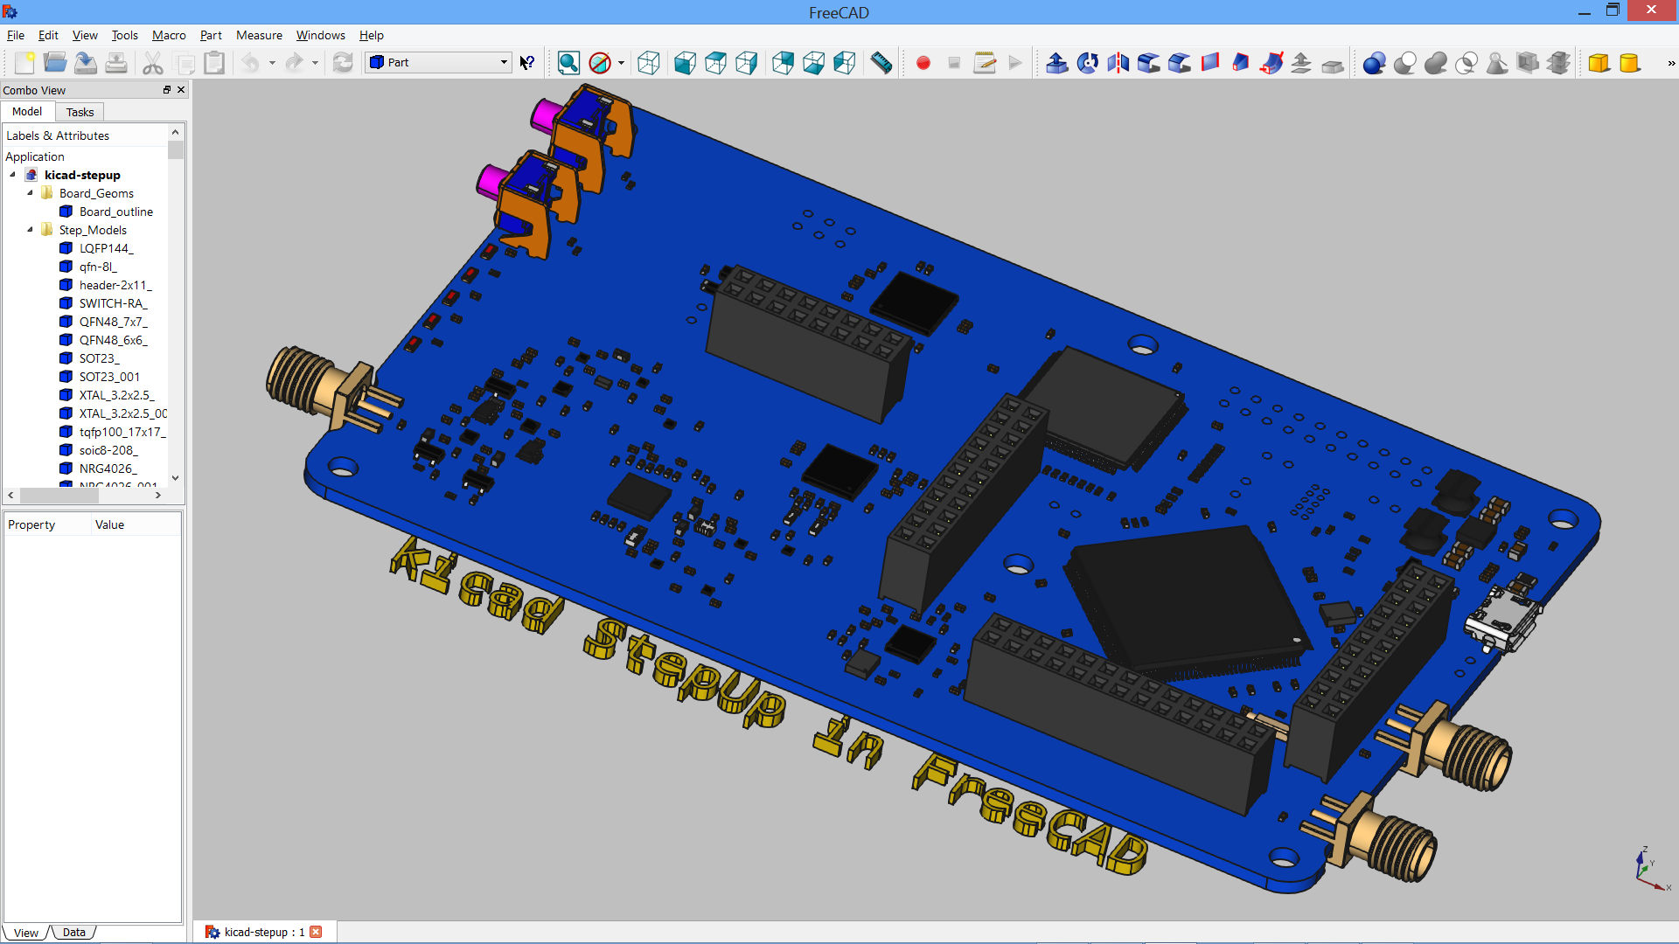Toggle visibility of SOT23_ component
Viewport: 1679px width, 944px height.
[98, 357]
